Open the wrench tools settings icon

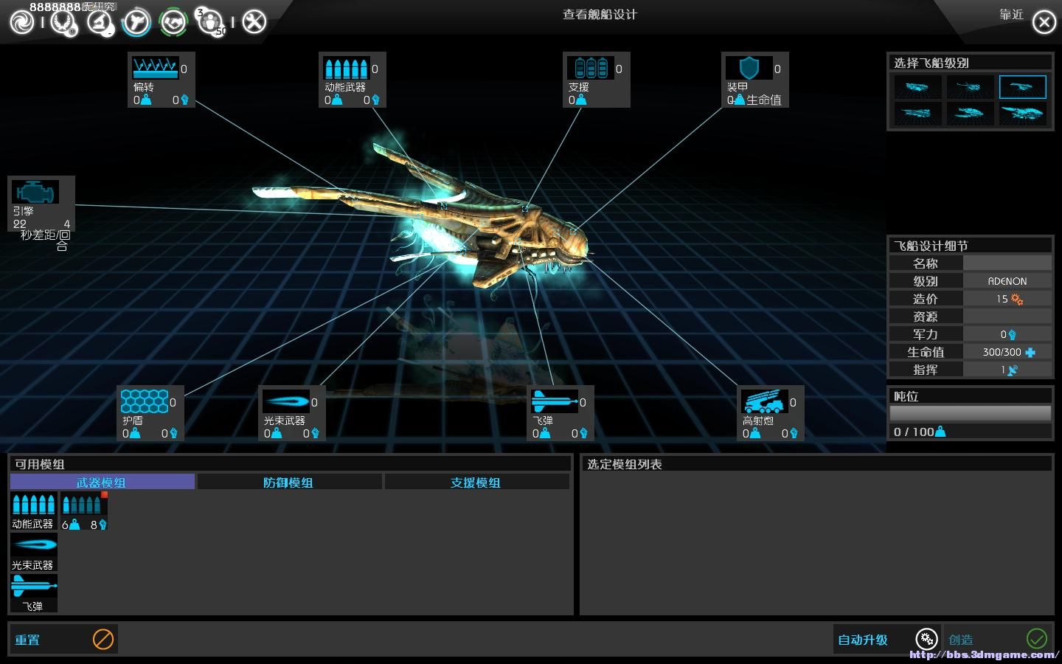[254, 22]
